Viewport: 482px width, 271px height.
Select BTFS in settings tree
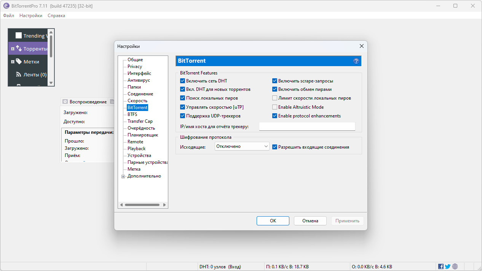[132, 114]
